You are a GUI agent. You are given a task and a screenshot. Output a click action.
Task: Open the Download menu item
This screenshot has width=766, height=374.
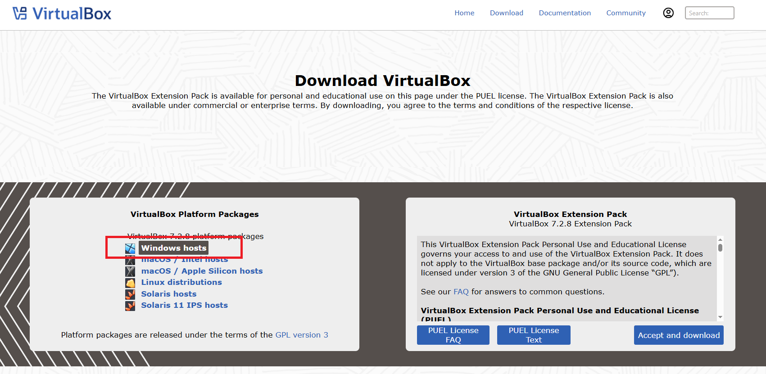(507, 13)
